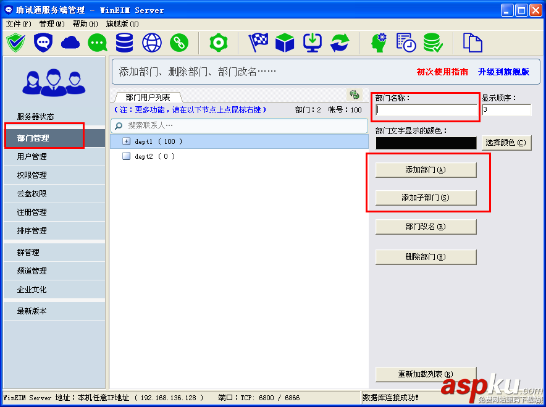The width and height of the screenshot is (546, 407).
Task: Open the database management toolbar icon
Action: pyautogui.click(x=124, y=43)
